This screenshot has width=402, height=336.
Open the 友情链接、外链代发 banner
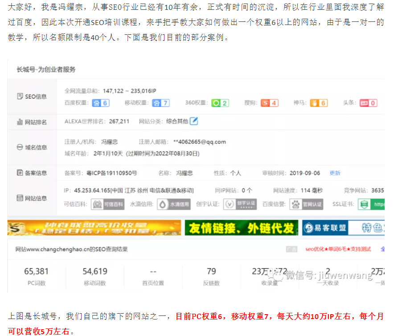click(242, 228)
